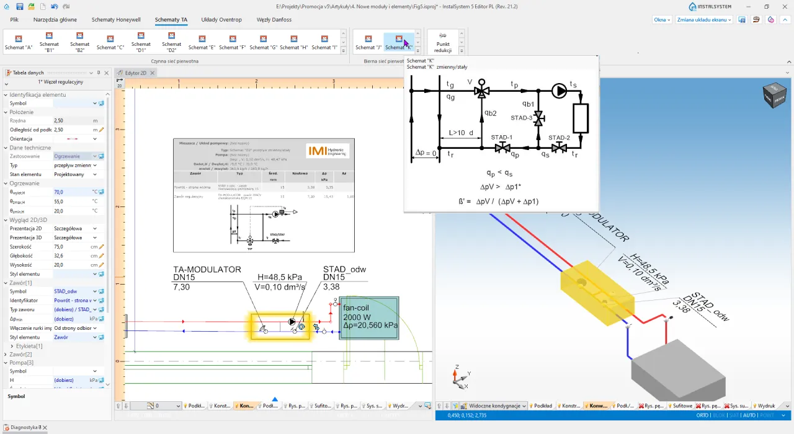Screen dimensions: 794x434
Task: Open the Węzły Danfoss ribbon tab
Action: click(x=274, y=20)
